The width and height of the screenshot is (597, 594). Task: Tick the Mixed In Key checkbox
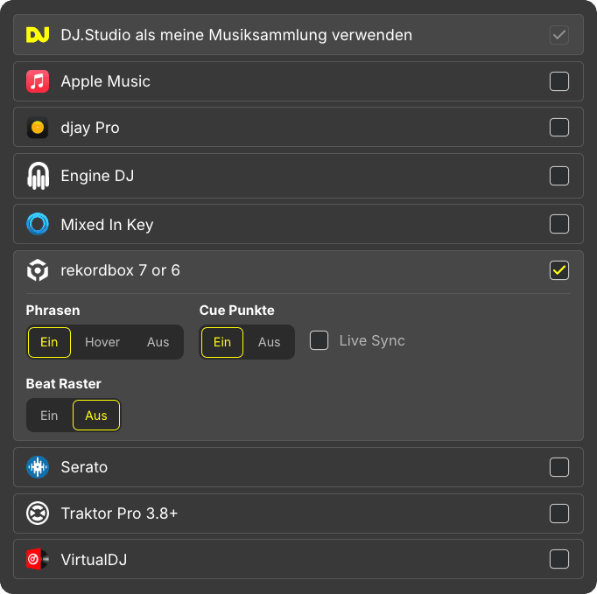tap(559, 224)
